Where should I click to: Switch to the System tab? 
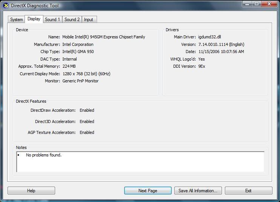click(x=17, y=20)
